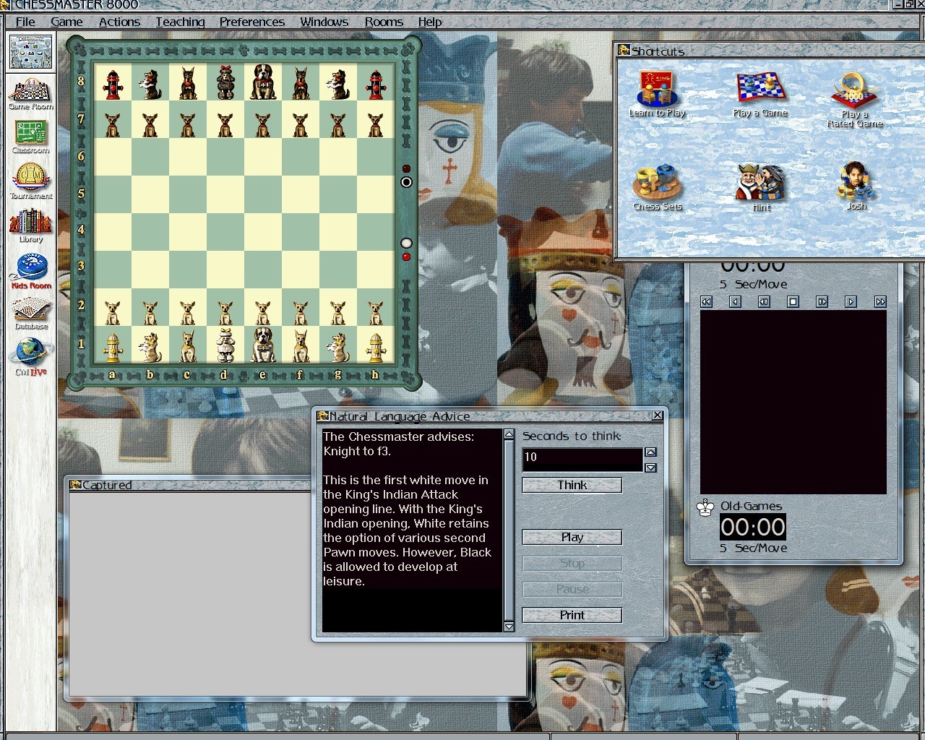Click the Think button
This screenshot has height=740, width=925.
tap(572, 486)
